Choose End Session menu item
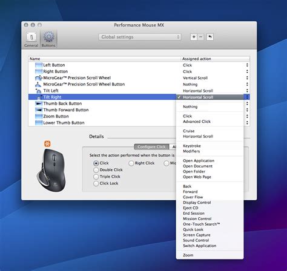 [x=210, y=214]
